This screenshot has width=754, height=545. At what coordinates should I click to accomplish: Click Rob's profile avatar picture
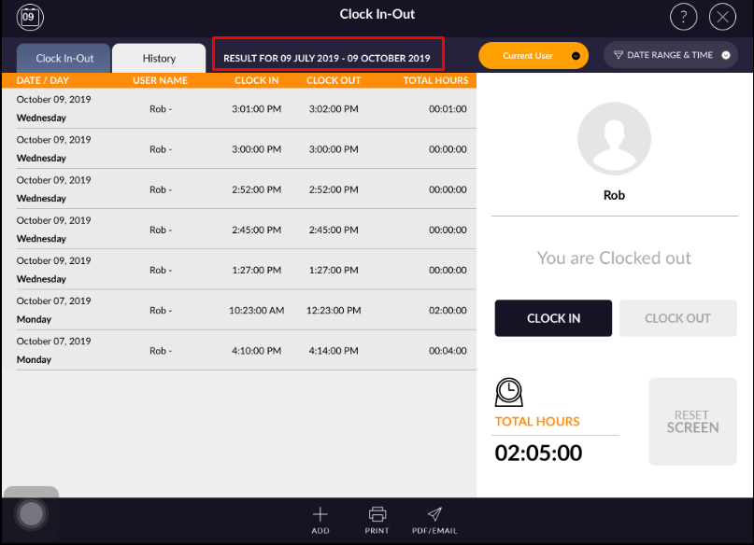pyautogui.click(x=614, y=138)
